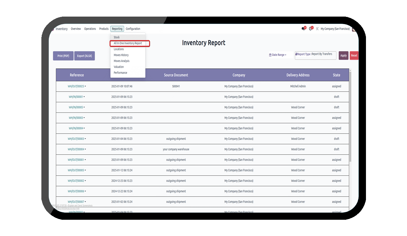Viewport: 407px width, 236px height.
Task: Open the user avatar menu
Action: coord(354,29)
